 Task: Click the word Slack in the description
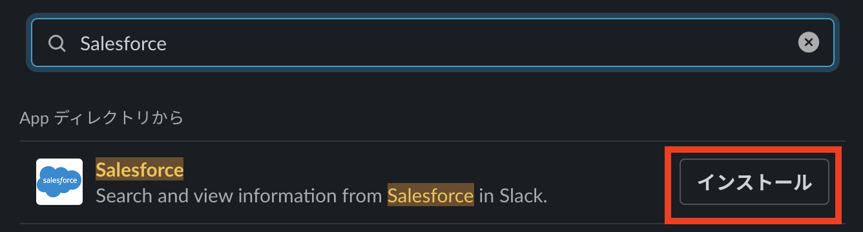523,195
